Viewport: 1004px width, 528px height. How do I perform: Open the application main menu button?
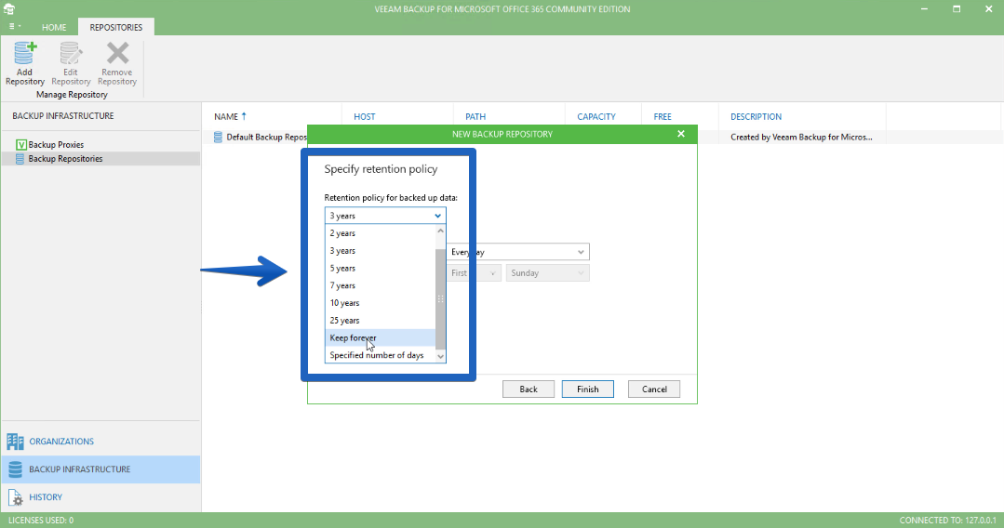pyautogui.click(x=15, y=27)
